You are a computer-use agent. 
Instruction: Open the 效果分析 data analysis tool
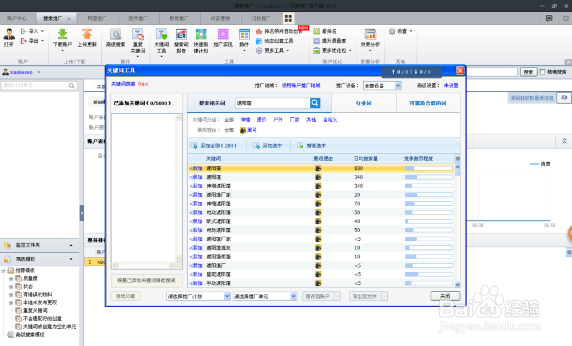click(x=370, y=38)
